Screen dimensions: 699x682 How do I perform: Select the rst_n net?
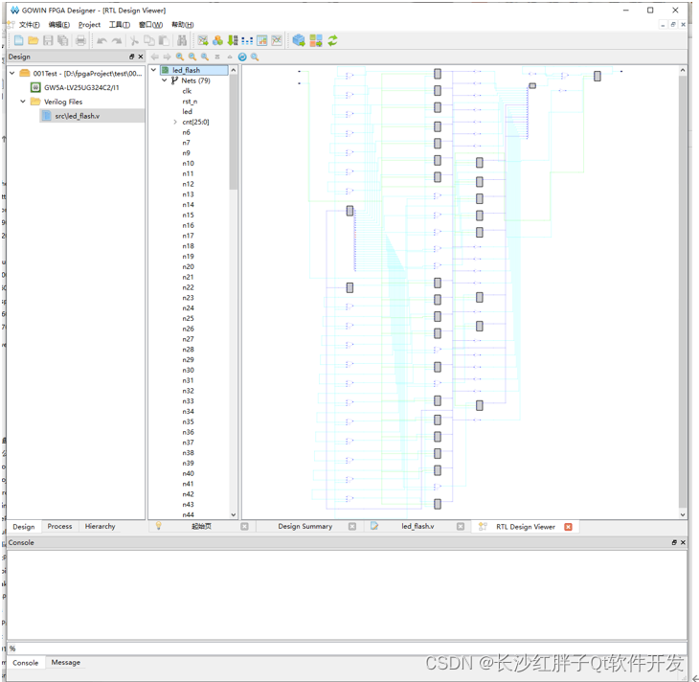pos(190,102)
